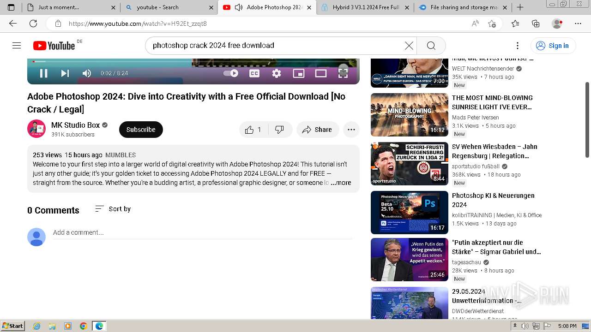
Task: Open Read aloud in address bar
Action: 475,24
